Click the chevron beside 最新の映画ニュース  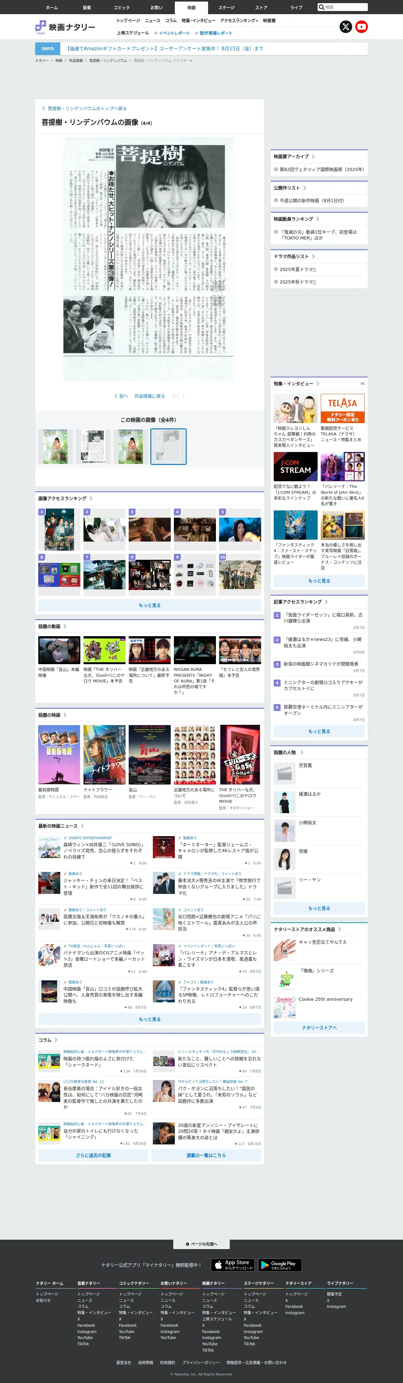point(83,826)
